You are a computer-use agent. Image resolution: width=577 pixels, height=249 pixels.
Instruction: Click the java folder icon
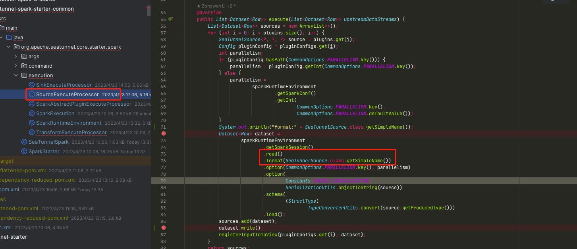[x=9, y=38]
